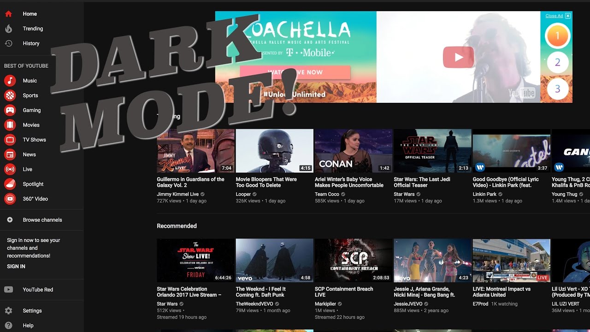Click the Recommended section heading
The width and height of the screenshot is (590, 332).
tap(177, 226)
